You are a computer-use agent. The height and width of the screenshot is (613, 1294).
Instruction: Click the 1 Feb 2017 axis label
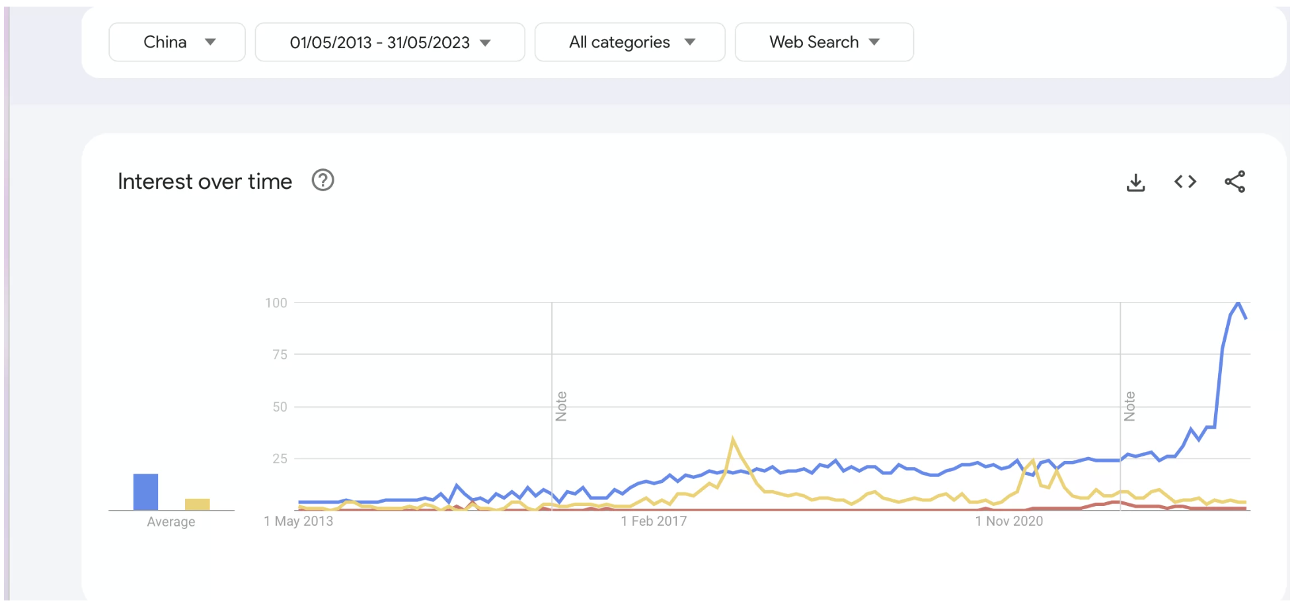click(654, 521)
